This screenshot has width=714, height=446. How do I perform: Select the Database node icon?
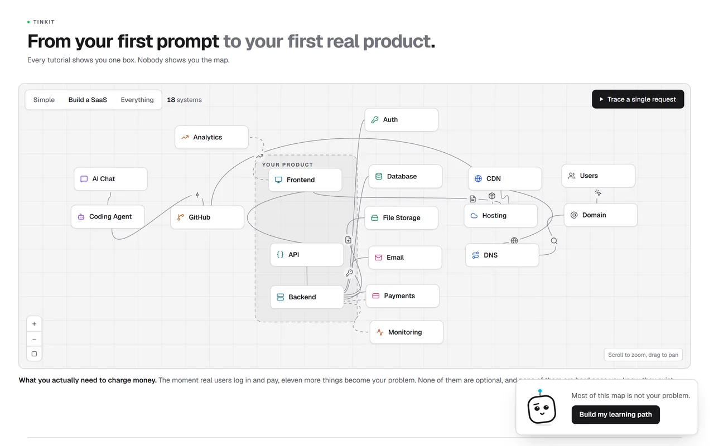[379, 176]
